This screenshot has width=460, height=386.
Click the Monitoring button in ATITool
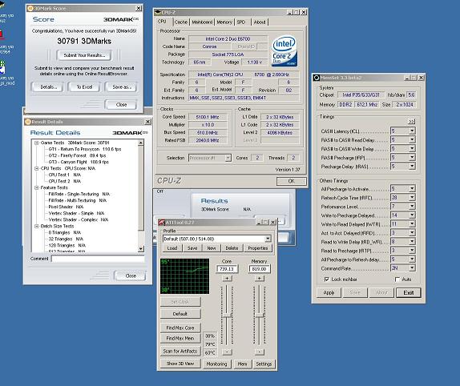coord(217,364)
